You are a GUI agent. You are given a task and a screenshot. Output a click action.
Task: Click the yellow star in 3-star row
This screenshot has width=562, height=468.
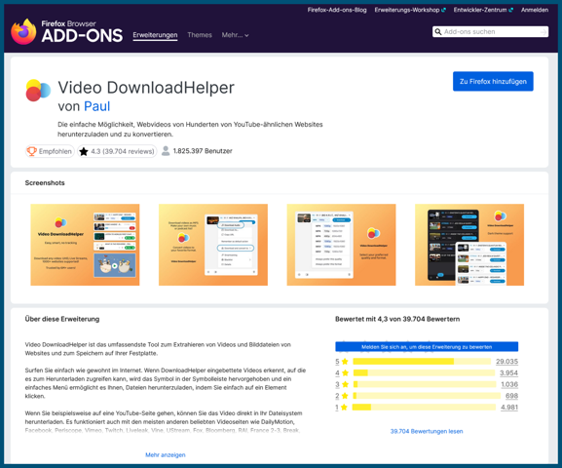[345, 384]
